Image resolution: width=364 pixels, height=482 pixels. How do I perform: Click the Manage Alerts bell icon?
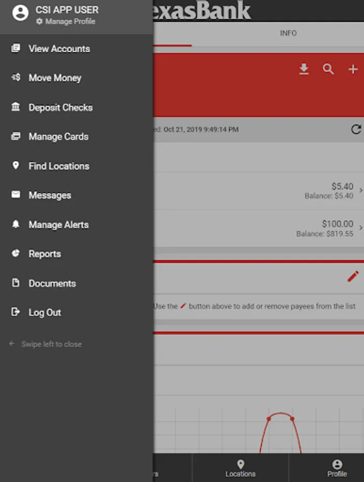16,224
